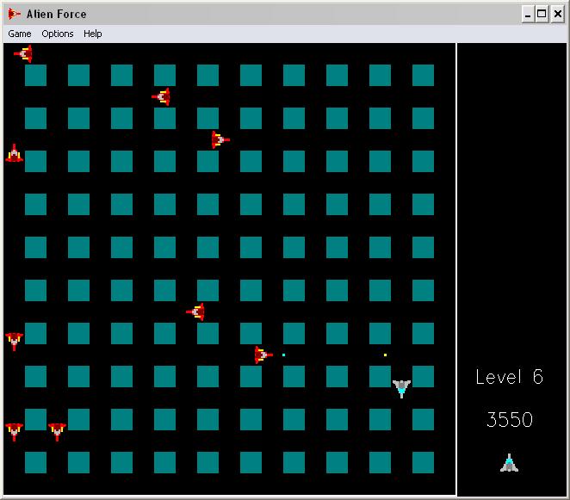Click the Level 6 text
The height and width of the screenshot is (500, 570).
point(509,377)
